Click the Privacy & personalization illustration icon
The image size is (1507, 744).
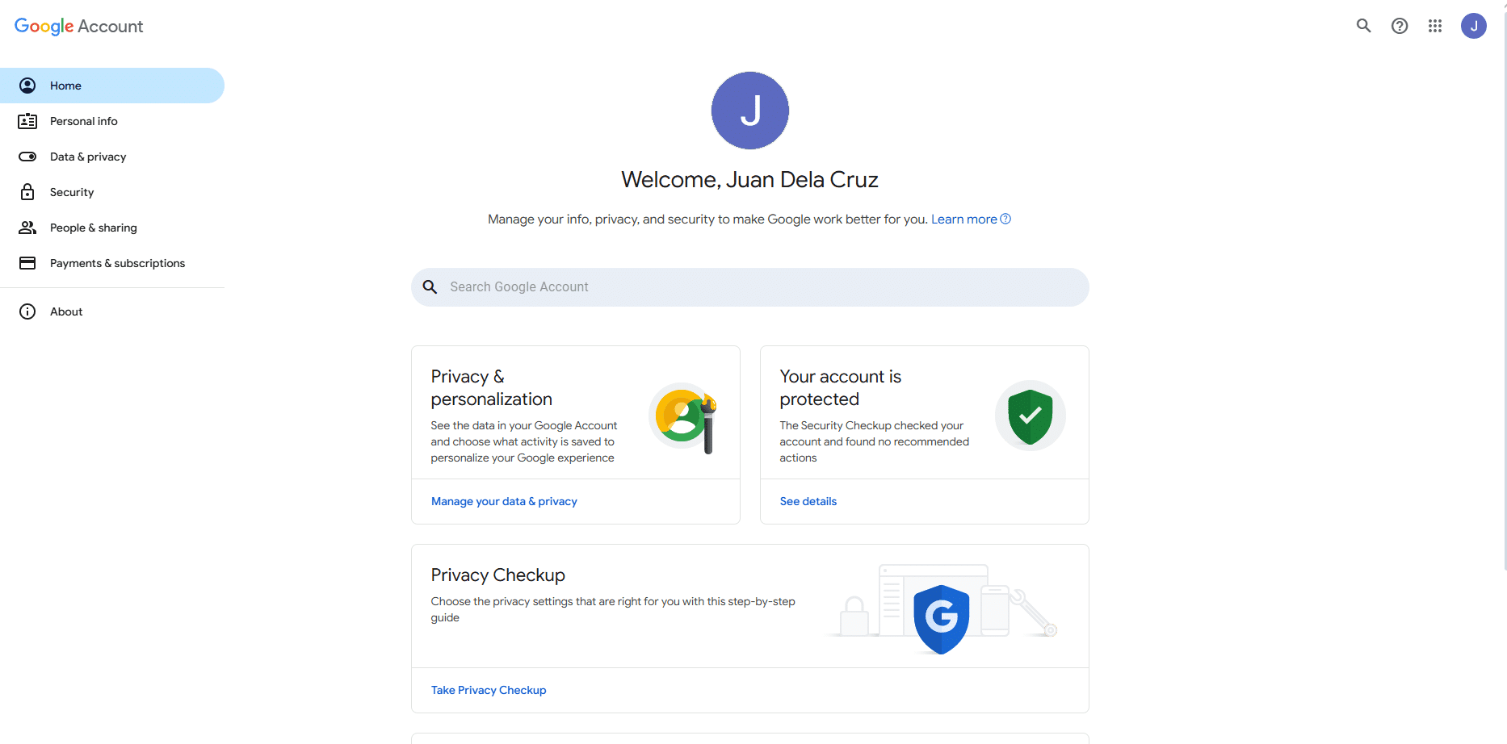click(684, 417)
